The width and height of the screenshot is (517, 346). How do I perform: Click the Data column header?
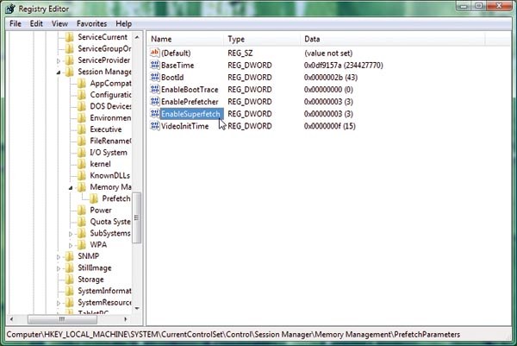(313, 39)
